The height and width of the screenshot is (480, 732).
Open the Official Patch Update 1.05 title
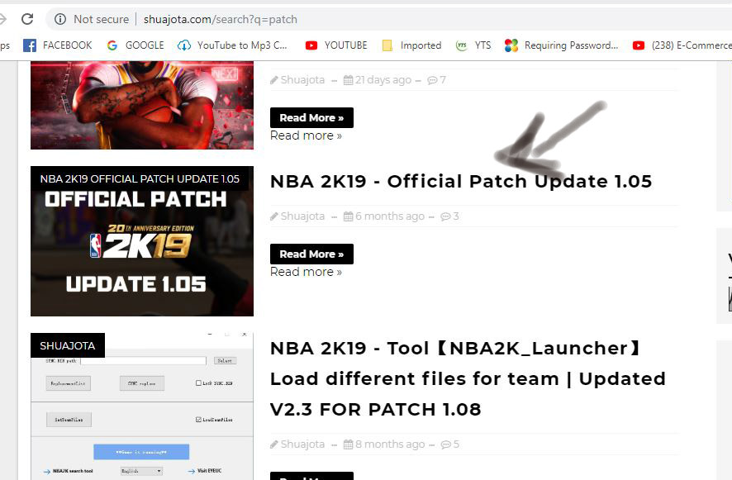(x=461, y=181)
